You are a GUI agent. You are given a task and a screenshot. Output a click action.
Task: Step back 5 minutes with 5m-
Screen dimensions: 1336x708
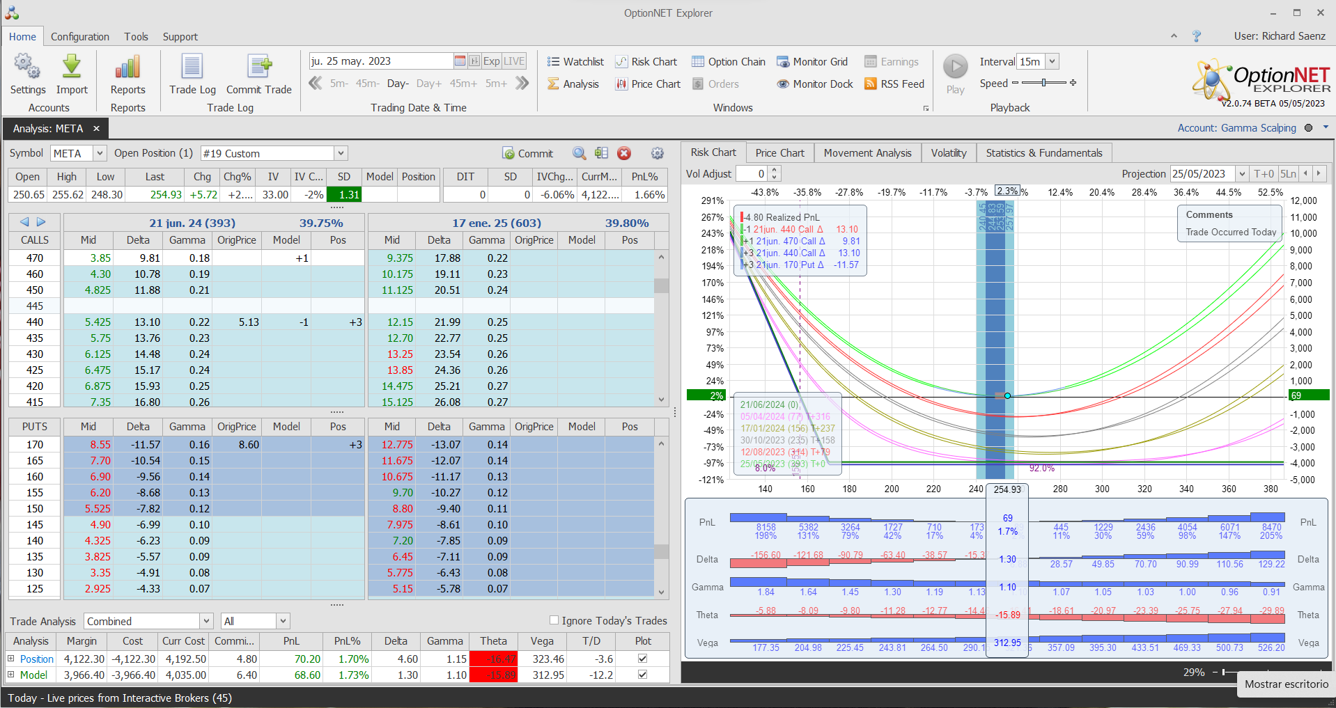tap(339, 84)
